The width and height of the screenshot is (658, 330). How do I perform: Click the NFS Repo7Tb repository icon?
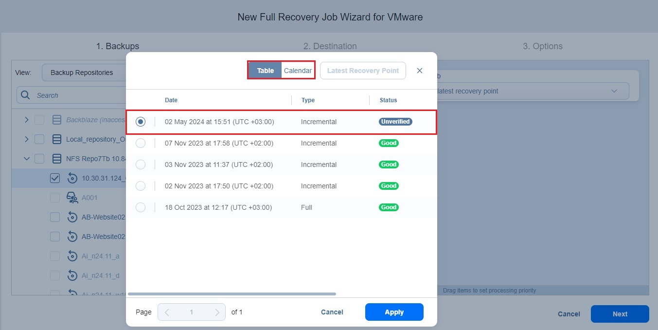coord(56,159)
